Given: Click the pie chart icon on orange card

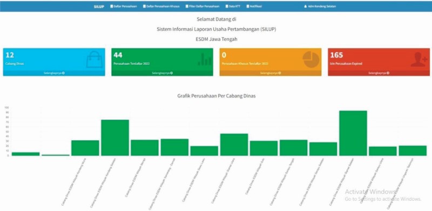Looking at the screenshot, I should 311,59.
